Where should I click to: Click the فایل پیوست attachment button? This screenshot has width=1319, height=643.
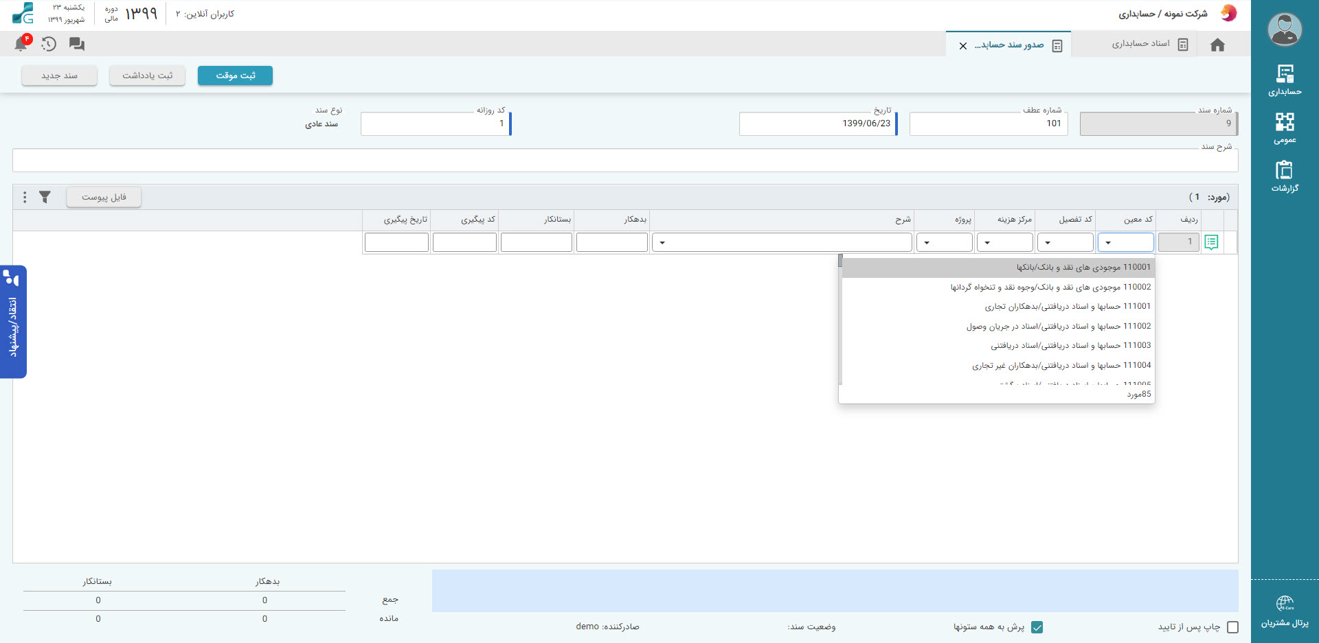(104, 197)
